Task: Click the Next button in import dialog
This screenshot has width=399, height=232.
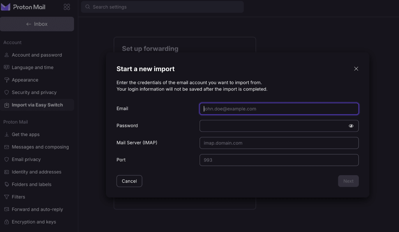Action: coord(348,181)
